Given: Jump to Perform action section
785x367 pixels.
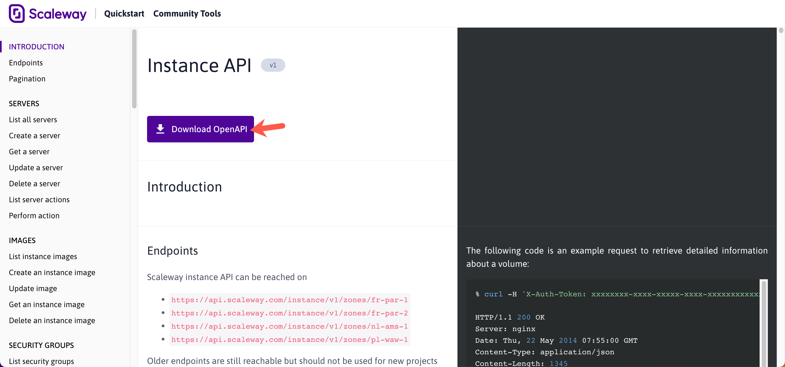Looking at the screenshot, I should coord(34,216).
